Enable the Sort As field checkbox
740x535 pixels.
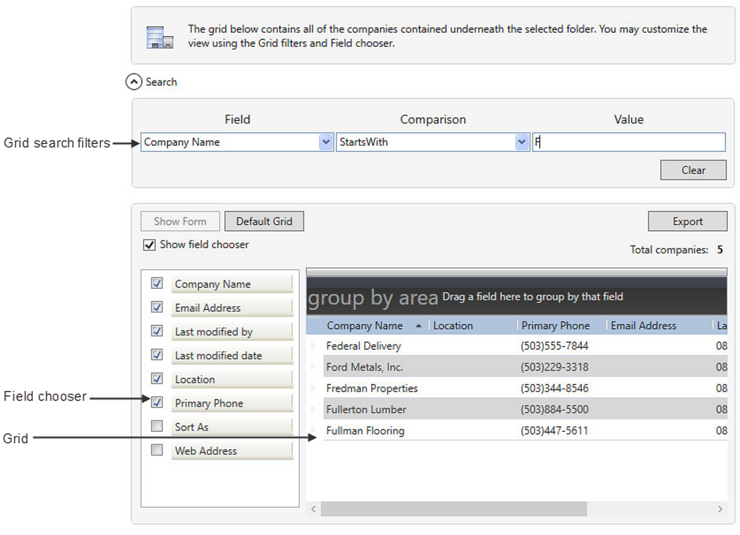coord(157,426)
